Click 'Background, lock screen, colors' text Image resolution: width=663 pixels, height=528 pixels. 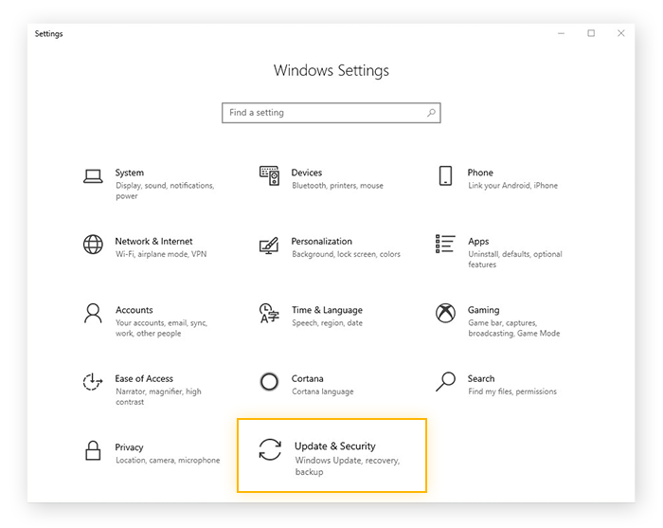coord(346,254)
